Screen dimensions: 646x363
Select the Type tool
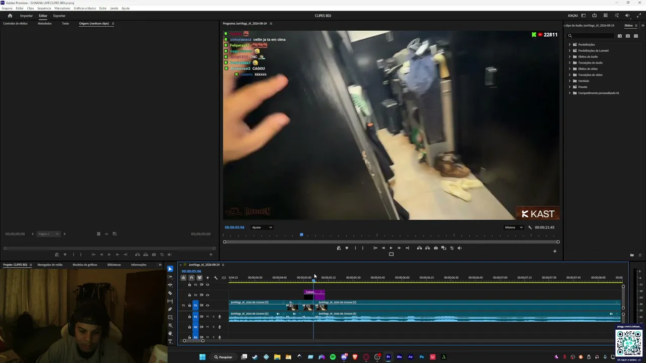170,341
